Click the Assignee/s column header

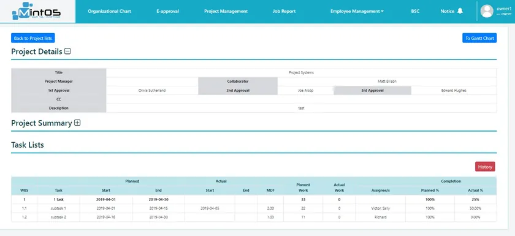click(380, 190)
